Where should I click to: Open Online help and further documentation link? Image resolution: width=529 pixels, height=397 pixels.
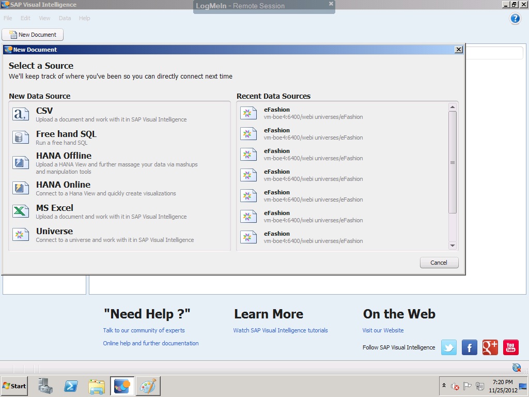pos(151,343)
